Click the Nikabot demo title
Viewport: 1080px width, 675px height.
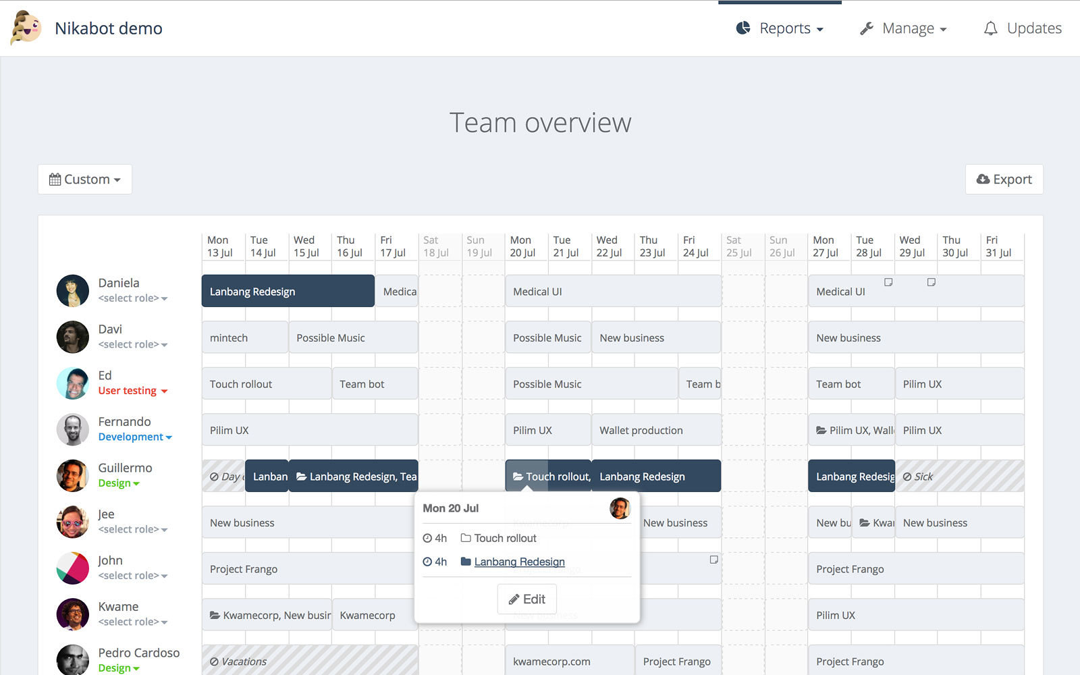coord(108,28)
